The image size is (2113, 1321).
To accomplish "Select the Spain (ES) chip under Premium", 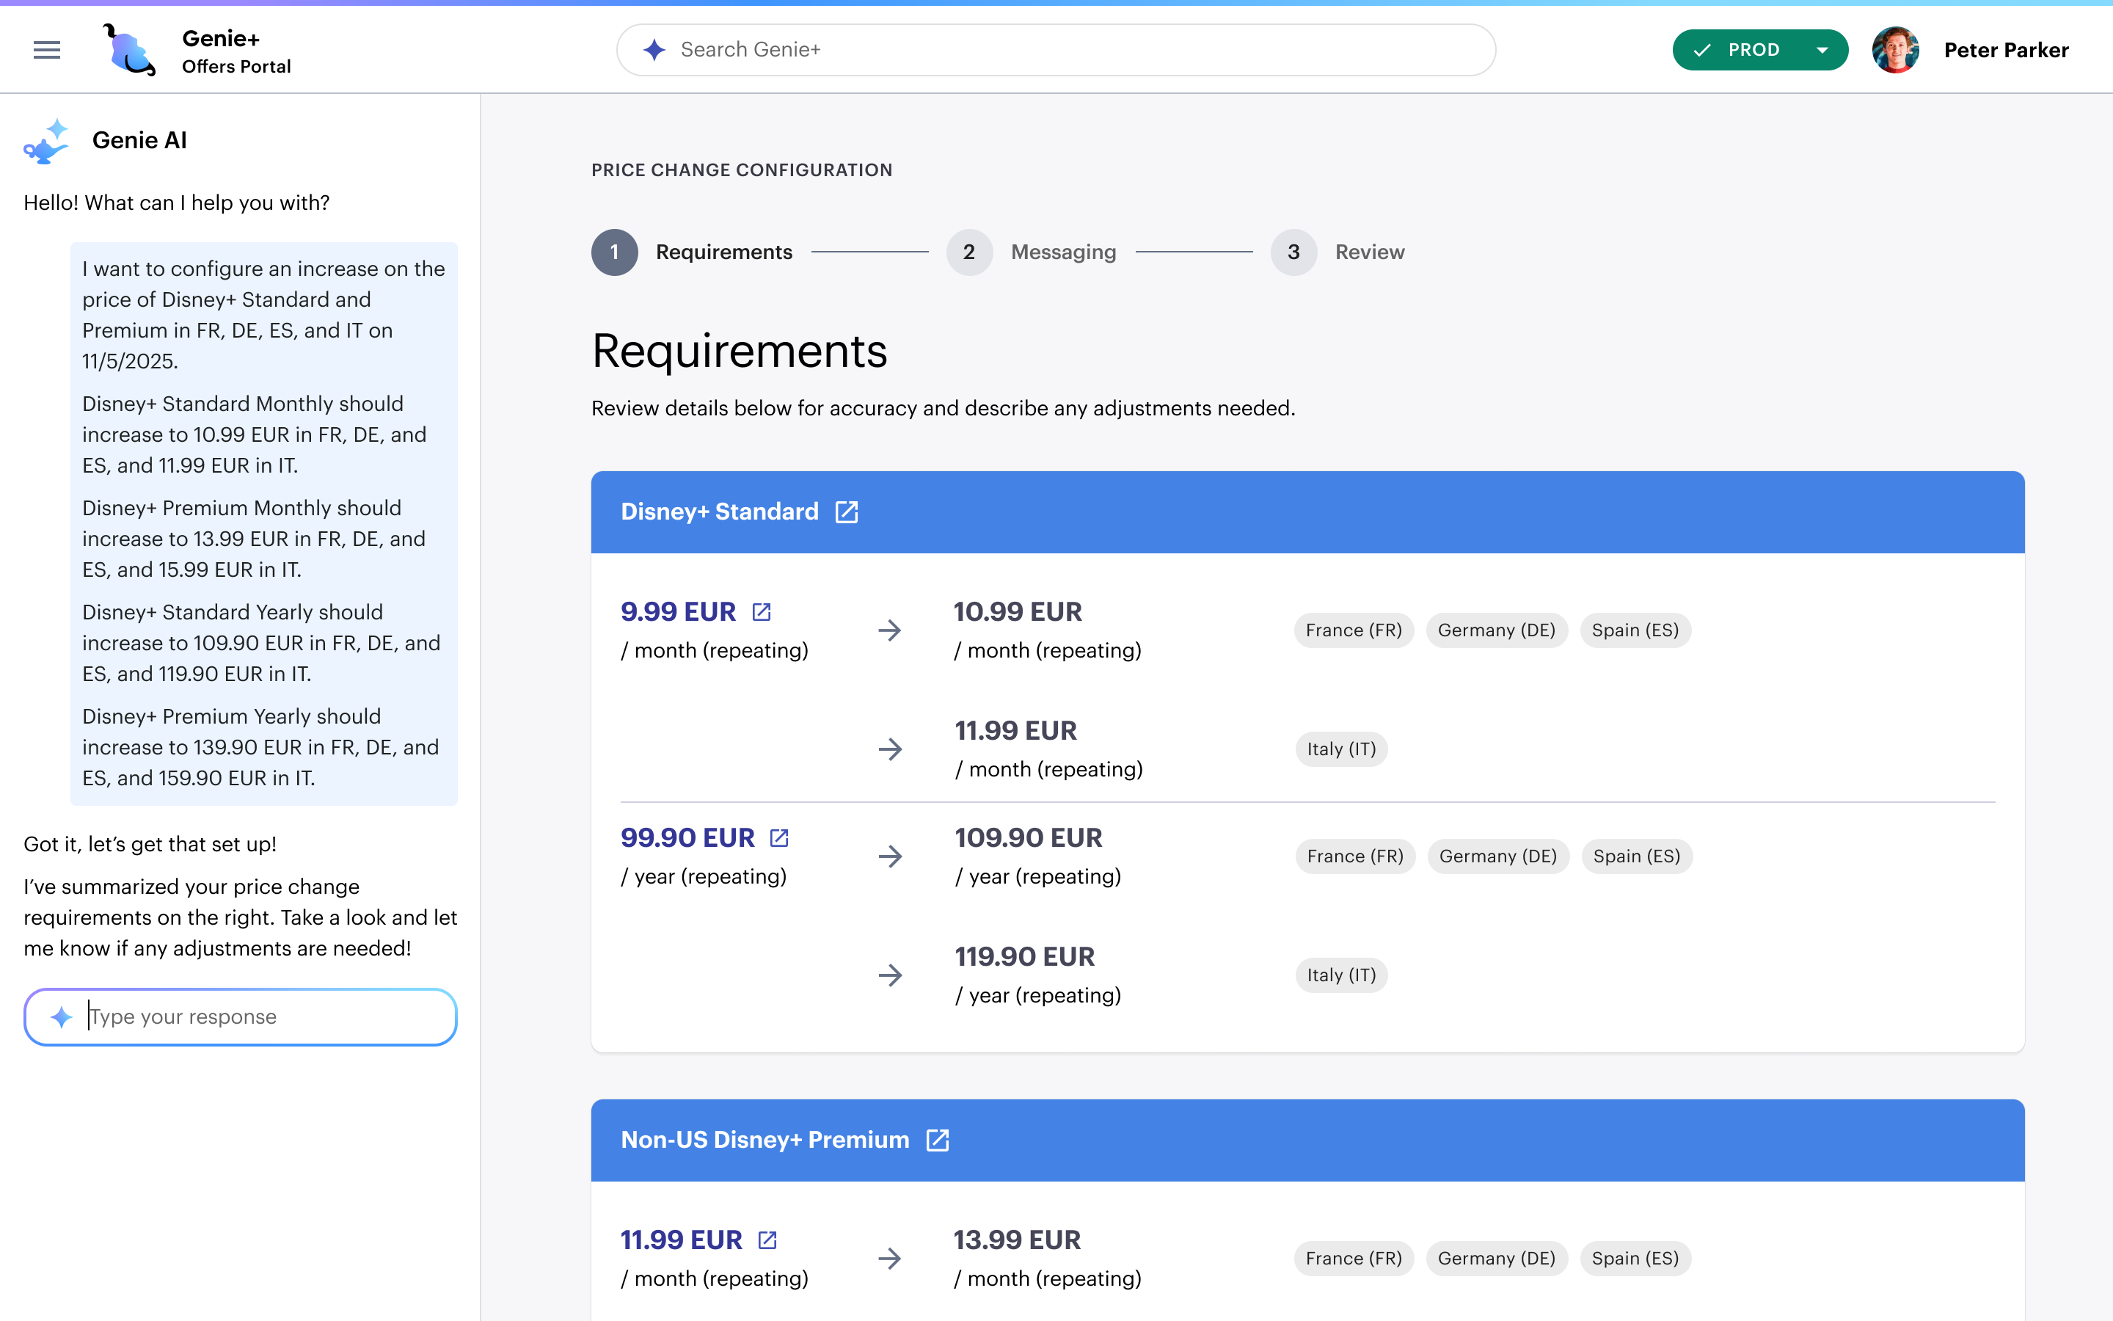I will point(1635,1258).
